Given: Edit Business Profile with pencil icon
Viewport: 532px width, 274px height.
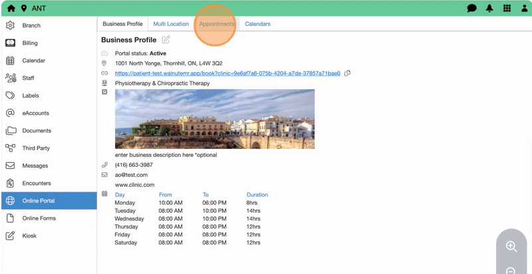Looking at the screenshot, I should [x=166, y=40].
